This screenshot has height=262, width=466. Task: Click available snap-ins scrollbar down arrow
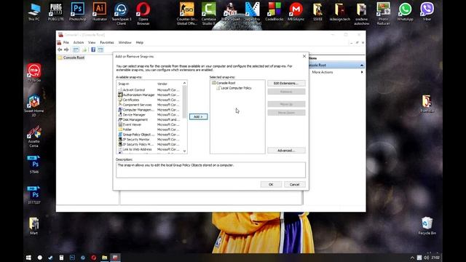[x=184, y=151]
